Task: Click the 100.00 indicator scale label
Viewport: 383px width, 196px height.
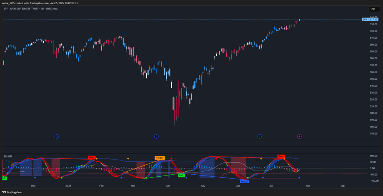Action: click(374, 156)
